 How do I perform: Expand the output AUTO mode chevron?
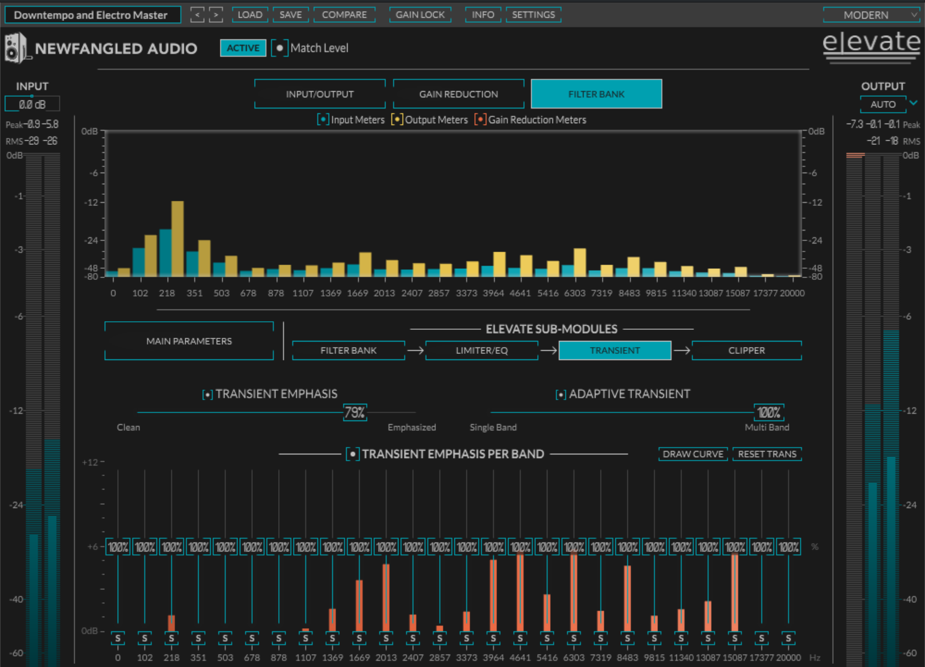(914, 102)
